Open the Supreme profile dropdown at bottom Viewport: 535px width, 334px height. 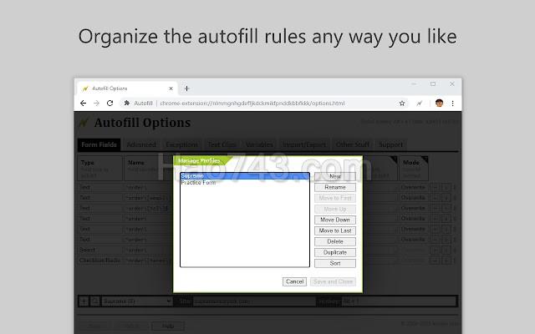click(137, 301)
